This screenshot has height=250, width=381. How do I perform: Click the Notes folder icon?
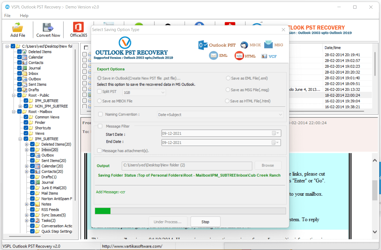coord(38,204)
